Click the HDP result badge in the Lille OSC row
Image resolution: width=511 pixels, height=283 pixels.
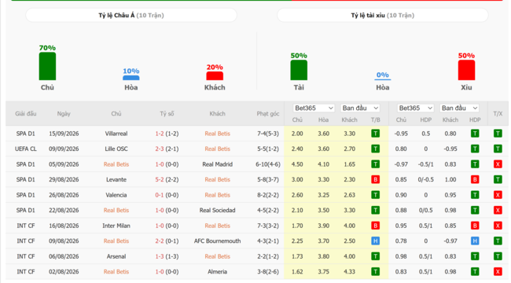[475, 149]
